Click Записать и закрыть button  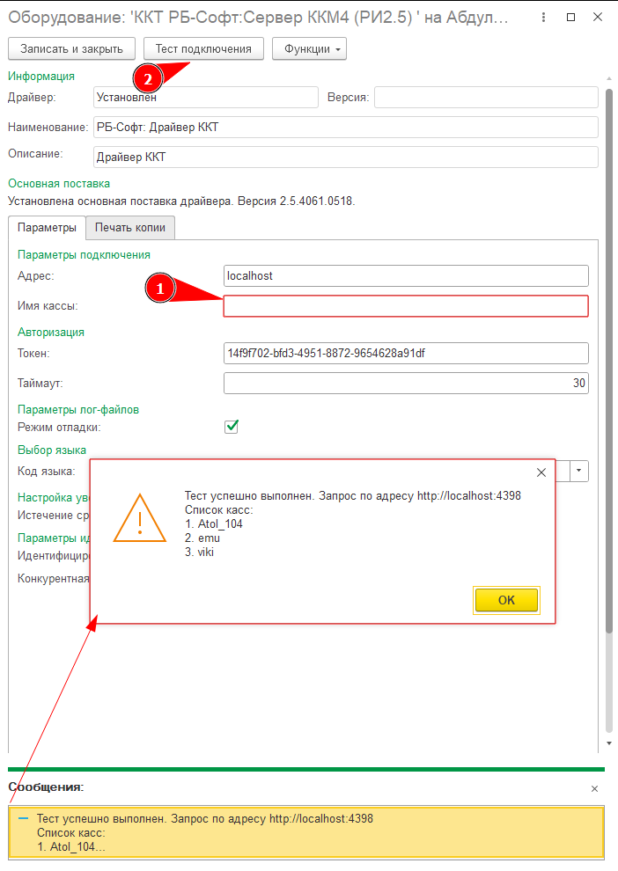click(71, 49)
